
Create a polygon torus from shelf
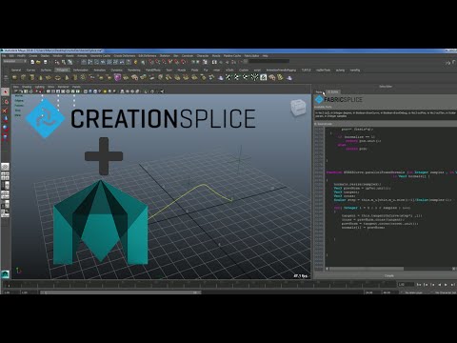tap(58, 77)
